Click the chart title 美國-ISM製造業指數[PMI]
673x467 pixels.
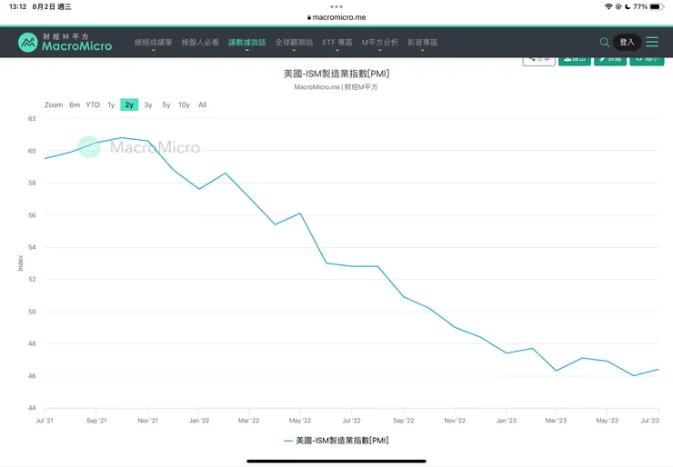[x=336, y=74]
